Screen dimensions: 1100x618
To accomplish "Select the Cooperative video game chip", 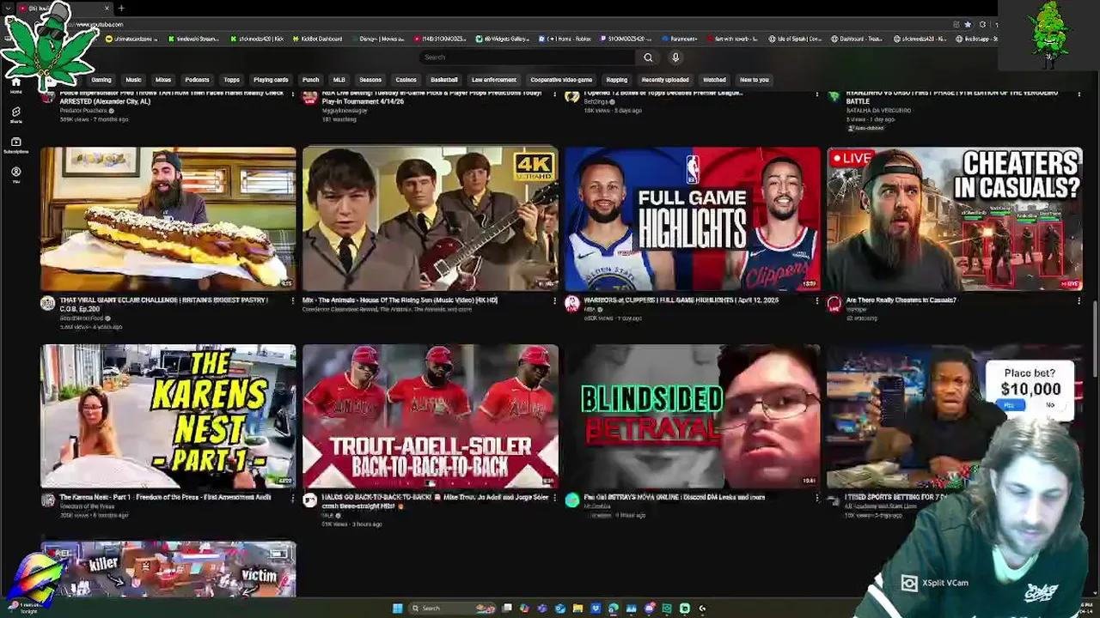I will (x=561, y=80).
